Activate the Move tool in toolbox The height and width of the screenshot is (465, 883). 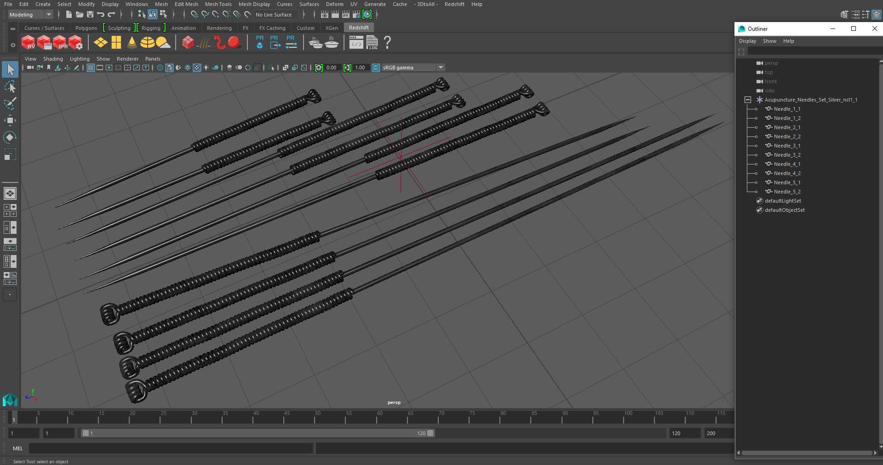click(x=10, y=120)
